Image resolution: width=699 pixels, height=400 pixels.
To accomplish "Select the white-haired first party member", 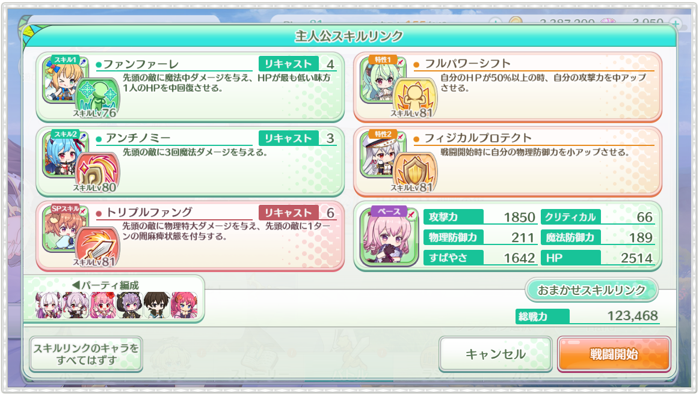I will [48, 305].
